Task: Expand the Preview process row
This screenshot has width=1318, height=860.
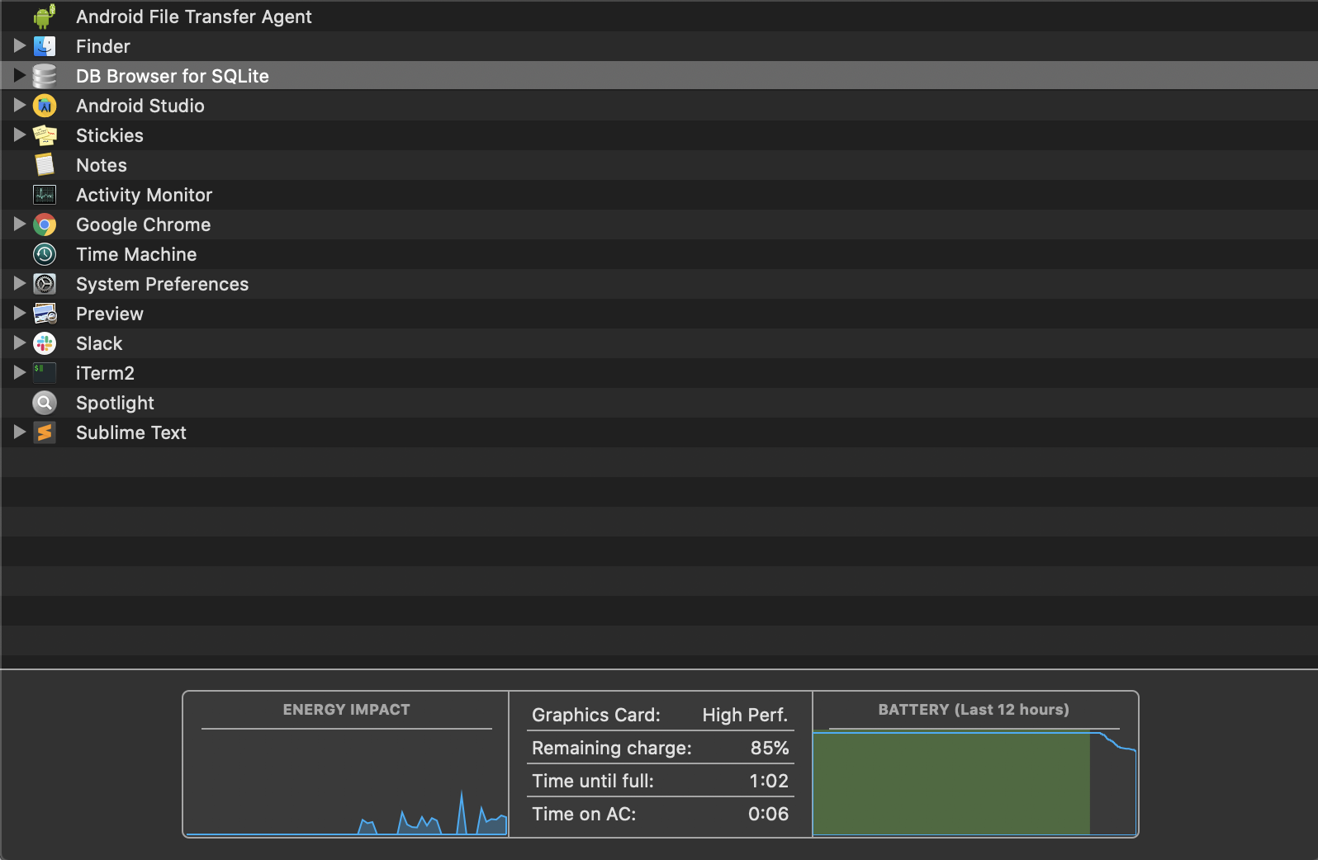Action: [x=20, y=314]
